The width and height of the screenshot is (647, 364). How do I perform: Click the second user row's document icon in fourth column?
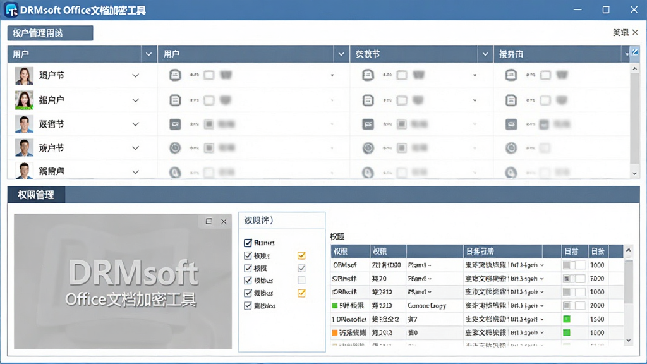coord(511,100)
